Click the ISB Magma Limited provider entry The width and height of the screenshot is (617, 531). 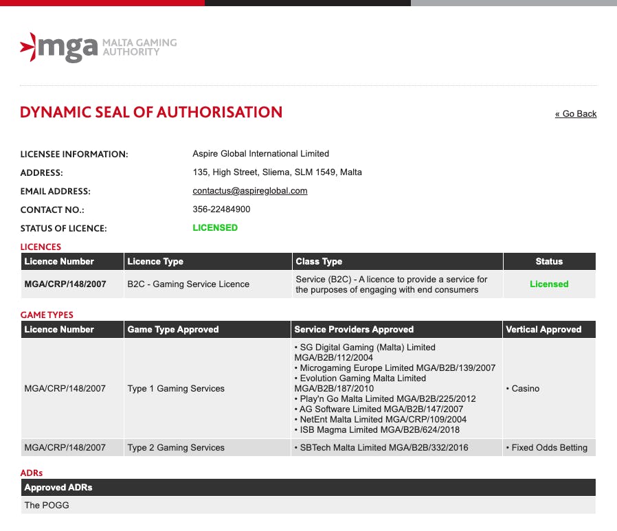[x=377, y=430]
